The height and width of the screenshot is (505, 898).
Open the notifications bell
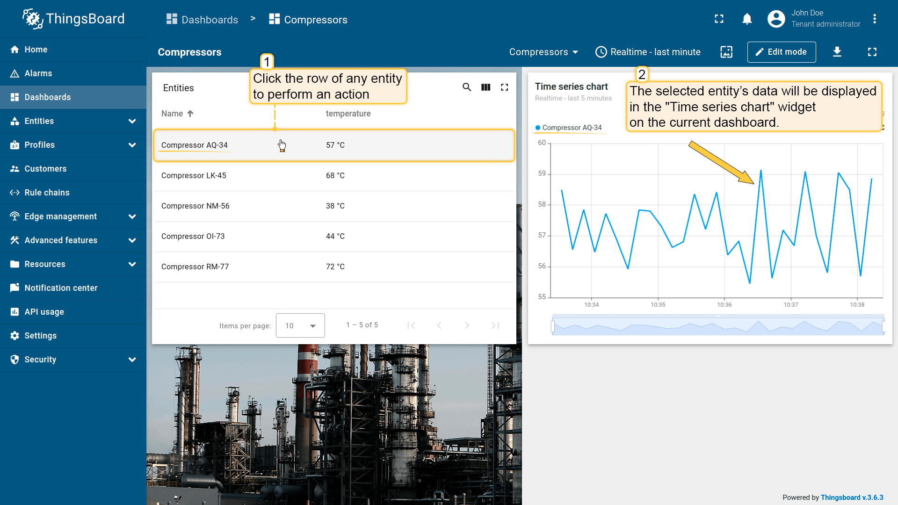click(747, 19)
